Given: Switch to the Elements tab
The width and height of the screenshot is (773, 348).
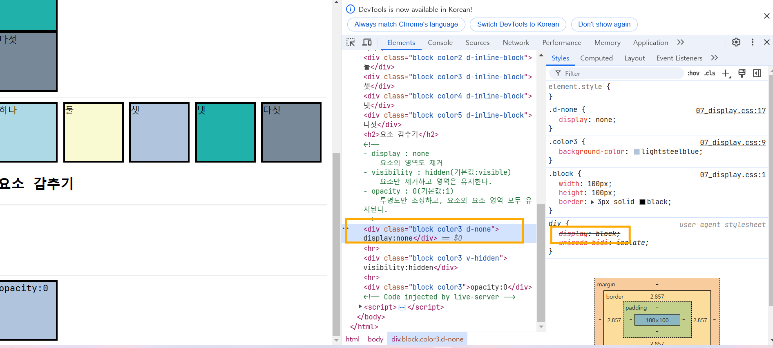Looking at the screenshot, I should tap(401, 42).
